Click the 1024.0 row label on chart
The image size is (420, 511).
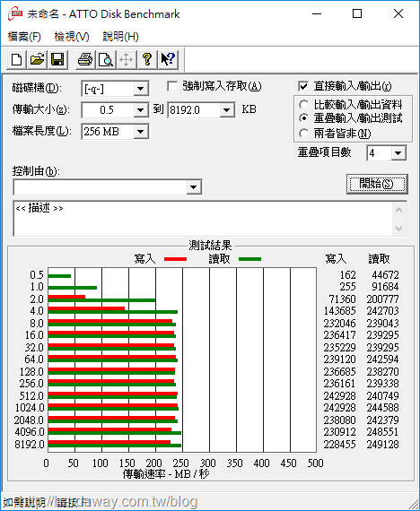click(30, 408)
